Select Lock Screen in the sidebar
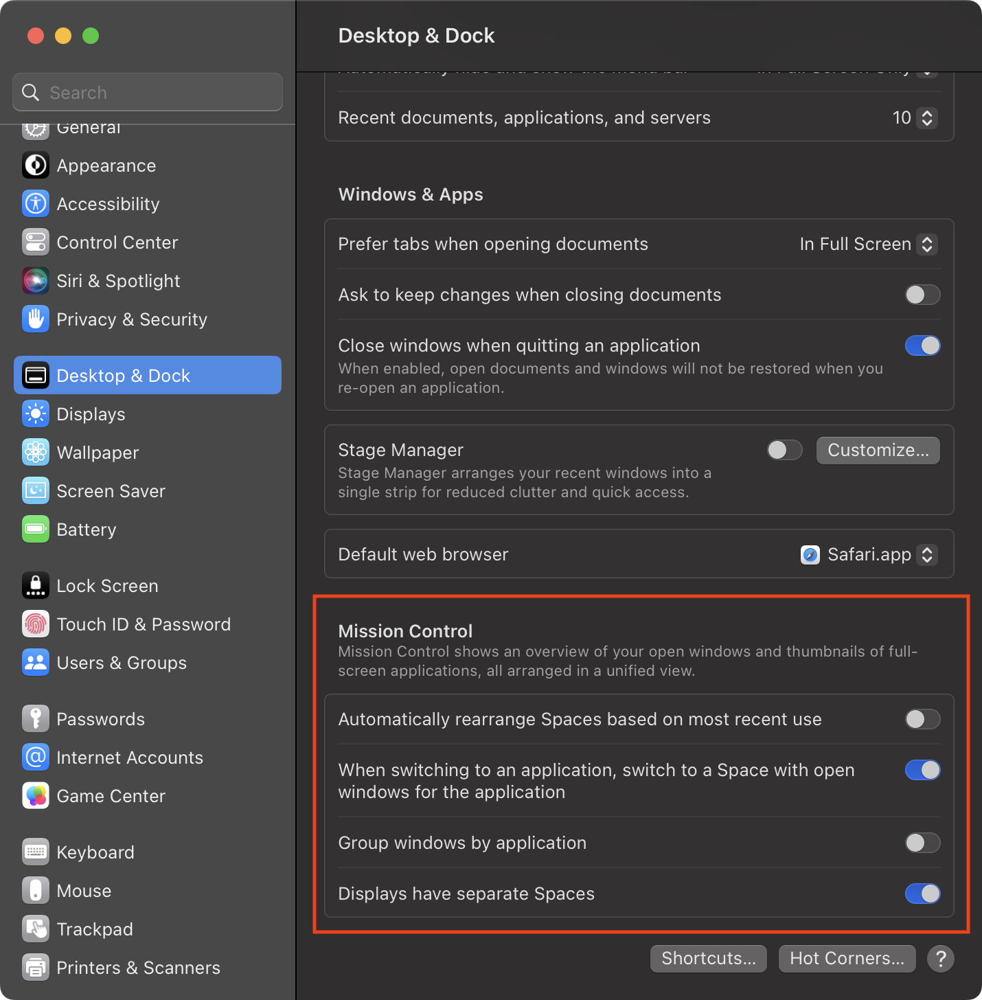The height and width of the screenshot is (1000, 982). point(107,586)
